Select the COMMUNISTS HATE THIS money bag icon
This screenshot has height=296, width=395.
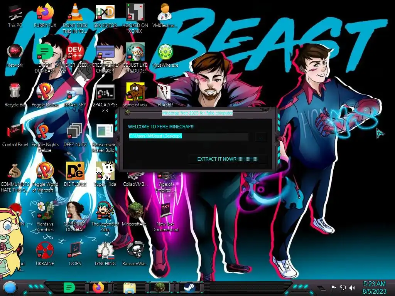point(15,171)
